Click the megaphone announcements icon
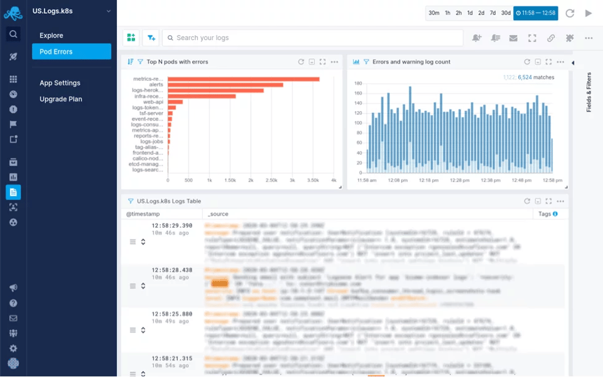The height and width of the screenshot is (377, 603). (x=13, y=287)
